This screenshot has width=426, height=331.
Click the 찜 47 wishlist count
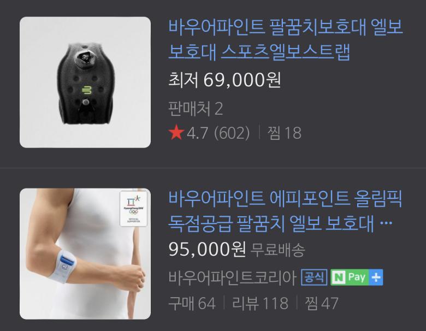322,303
